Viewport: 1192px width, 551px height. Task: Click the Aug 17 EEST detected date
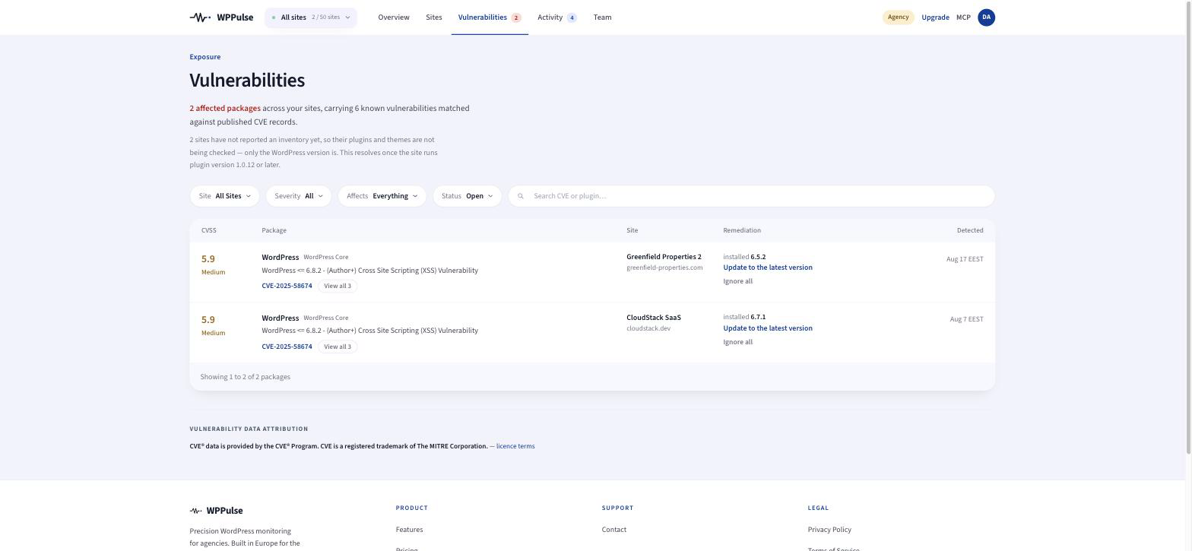click(x=965, y=259)
